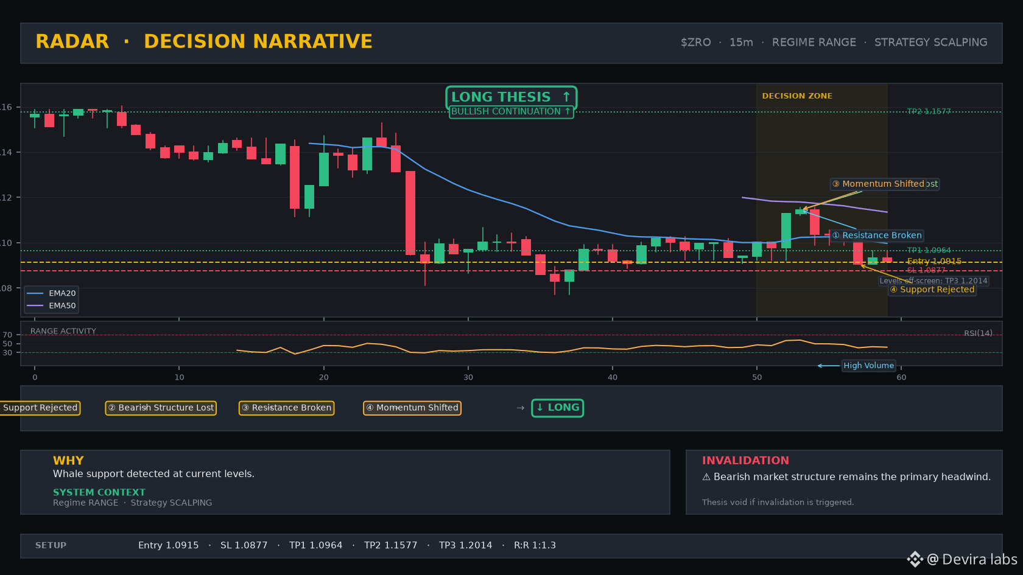
Task: Click the INVALIDATION heading
Action: pos(745,461)
